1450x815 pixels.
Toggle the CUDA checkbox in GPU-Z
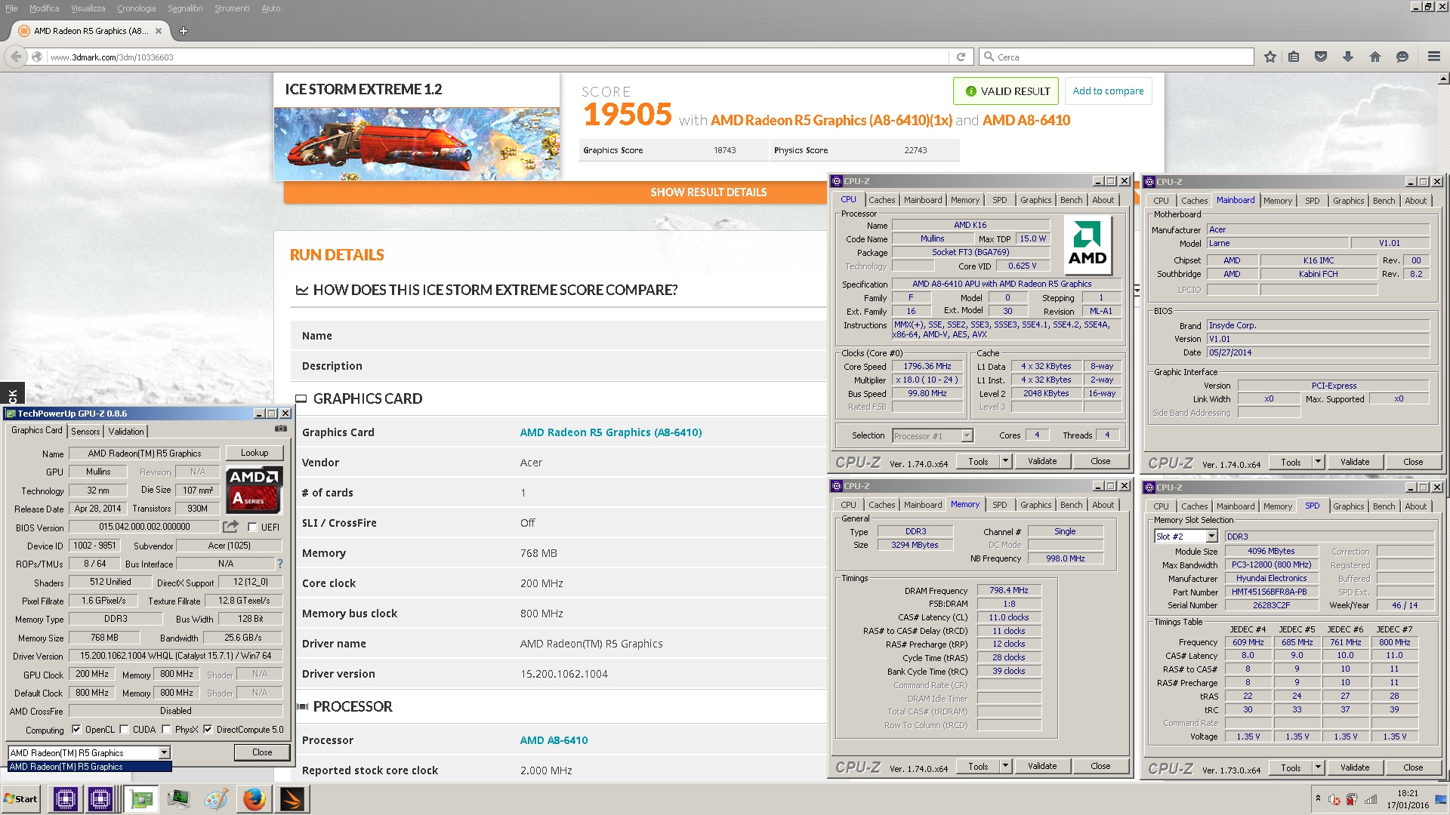point(124,729)
